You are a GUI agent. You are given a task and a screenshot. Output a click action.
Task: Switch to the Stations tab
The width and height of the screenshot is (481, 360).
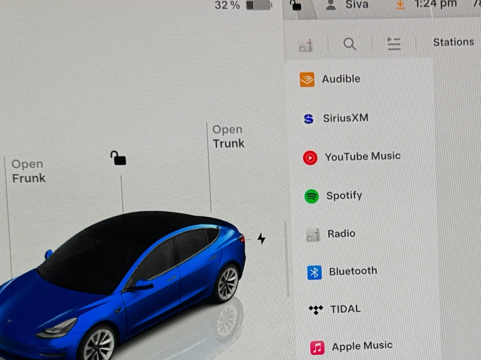(453, 42)
